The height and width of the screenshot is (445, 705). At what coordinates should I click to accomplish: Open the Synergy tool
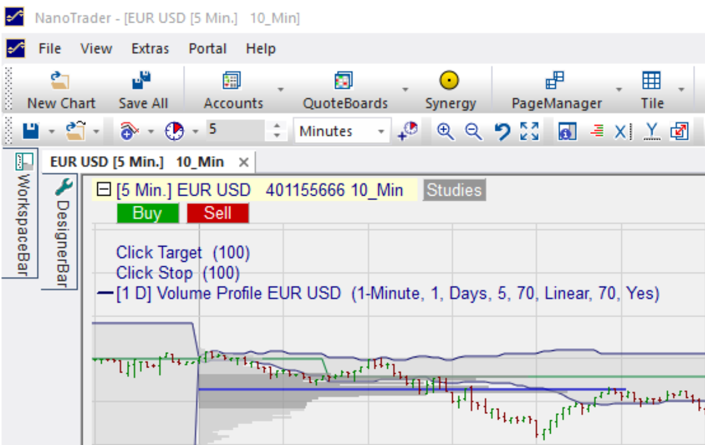pos(450,89)
